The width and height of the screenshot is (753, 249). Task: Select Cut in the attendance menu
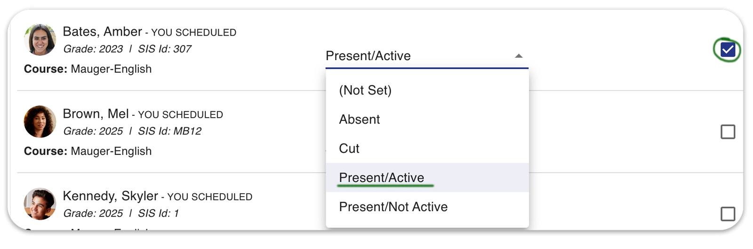coord(427,148)
